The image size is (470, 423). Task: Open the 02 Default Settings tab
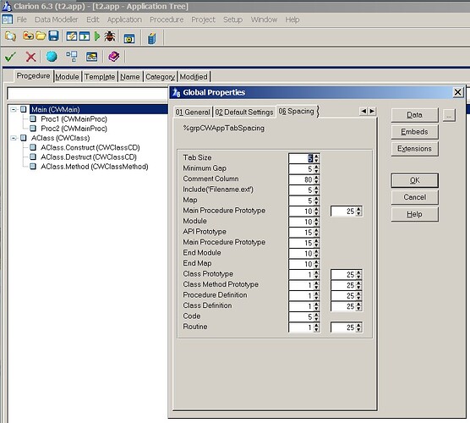point(244,113)
